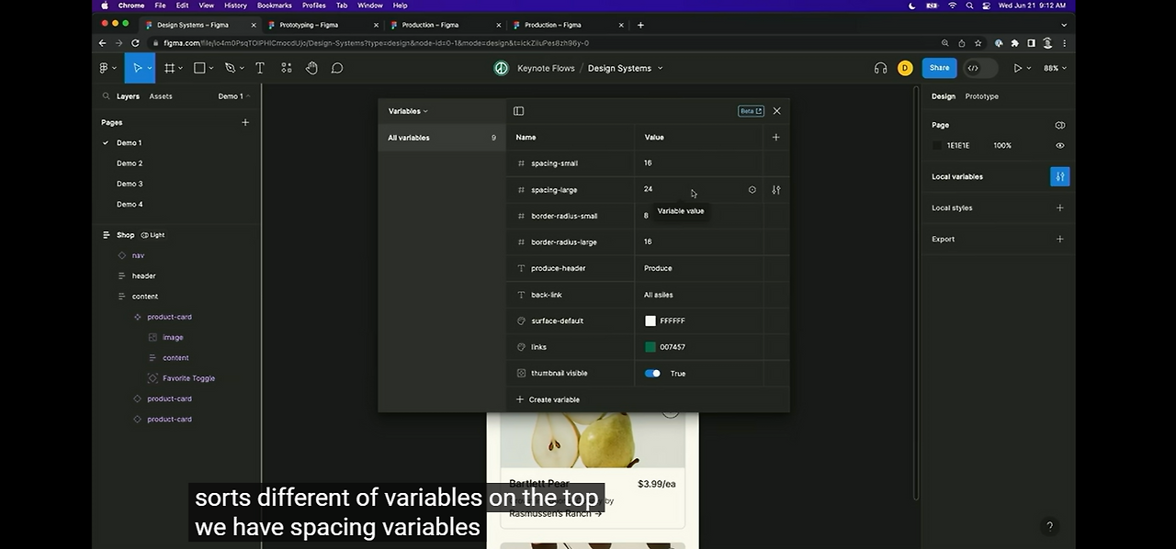The height and width of the screenshot is (549, 1176).
Task: Bookmark this page with star icon
Action: point(978,43)
